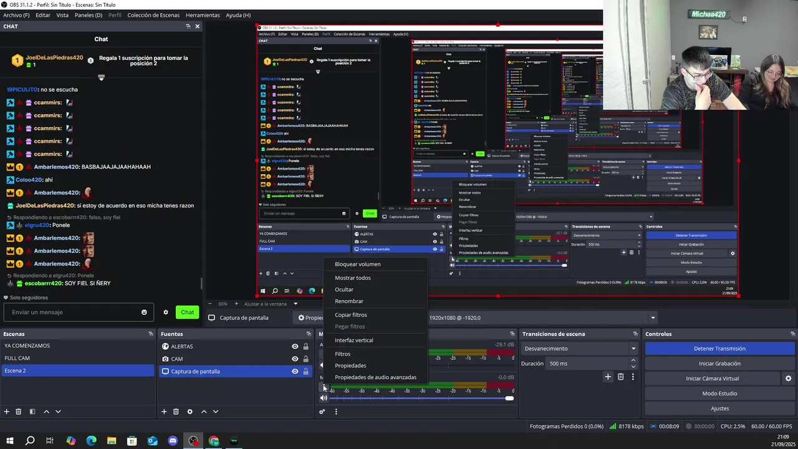
Task: Move source down with Fuentes down arrow
Action: 216,412
